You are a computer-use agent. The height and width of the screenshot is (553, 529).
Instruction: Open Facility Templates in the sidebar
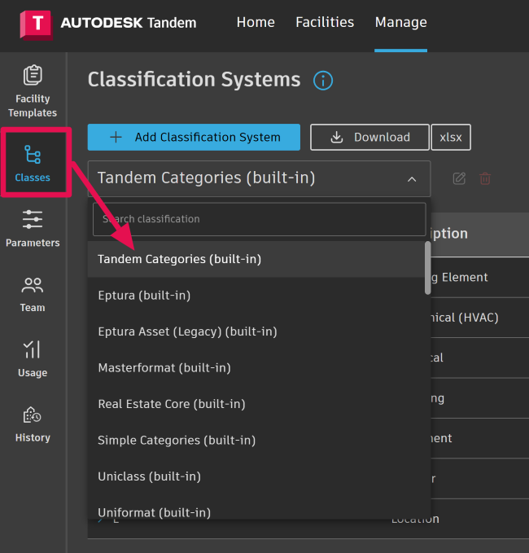pos(33,90)
